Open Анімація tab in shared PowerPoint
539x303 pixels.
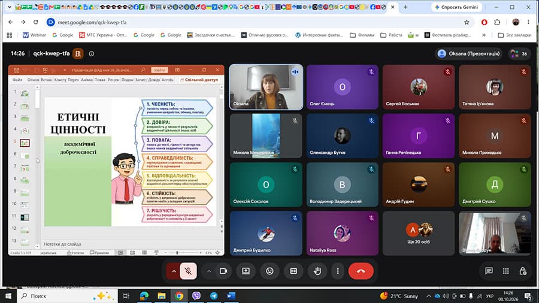[87, 80]
